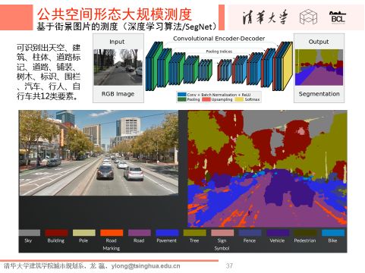
Task: Select the blue Pavement swatch
Action: (x=167, y=233)
